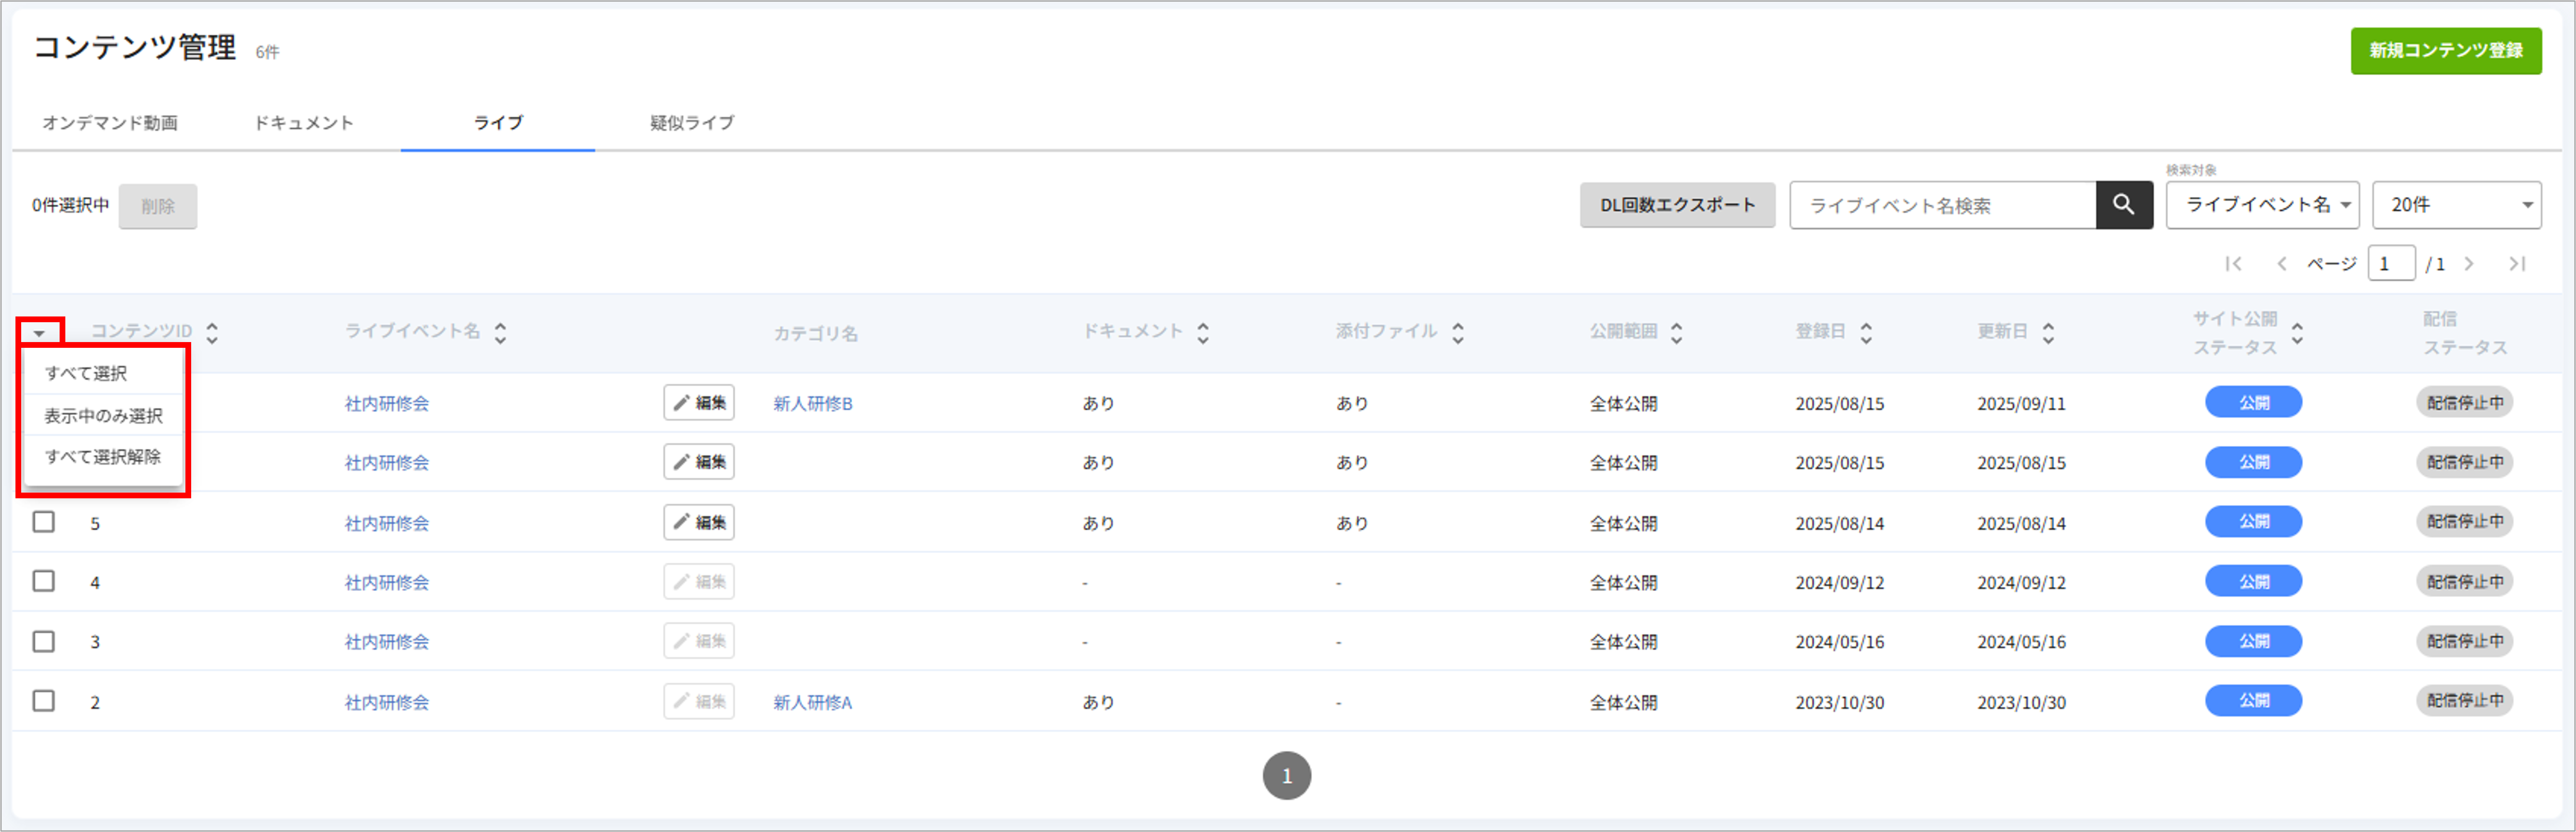Open 社内研修会 link for content ID 2
2576x832 pixels.
coord(387,702)
